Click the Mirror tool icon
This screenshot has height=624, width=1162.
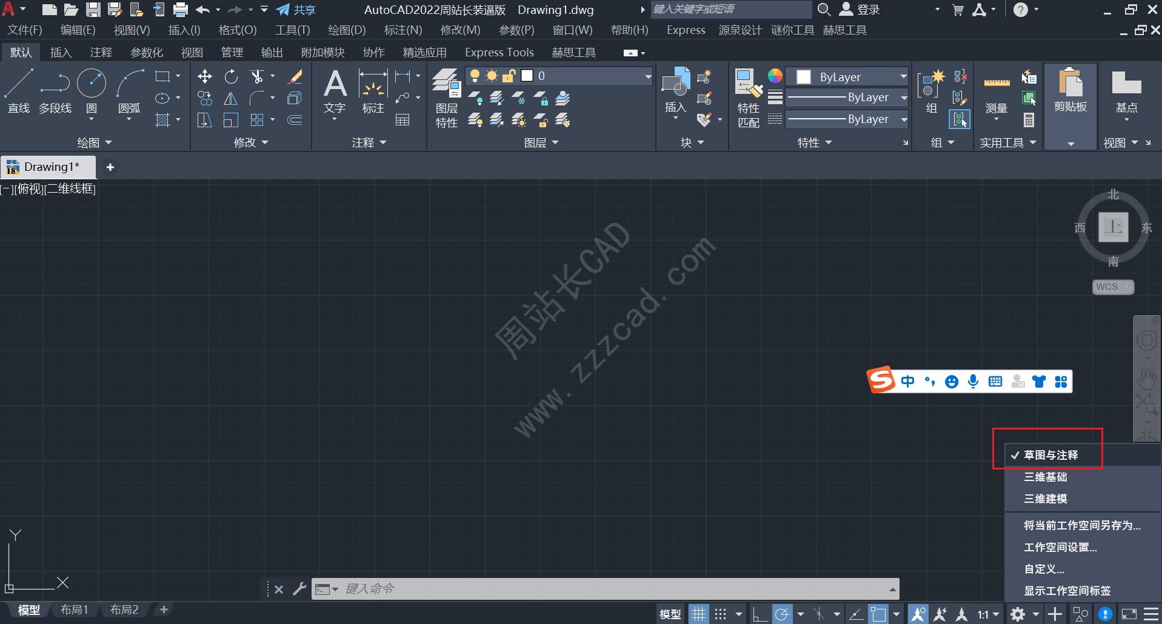point(231,98)
